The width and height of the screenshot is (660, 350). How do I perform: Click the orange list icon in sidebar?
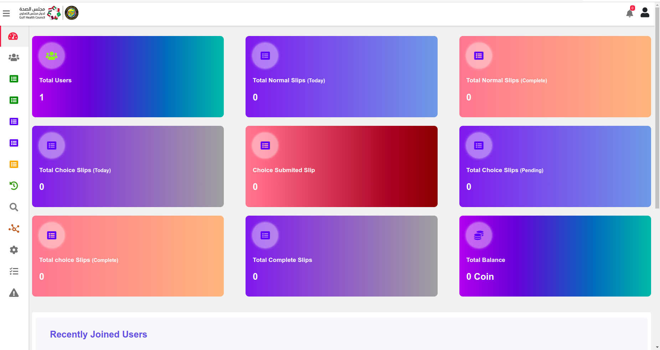pyautogui.click(x=14, y=164)
